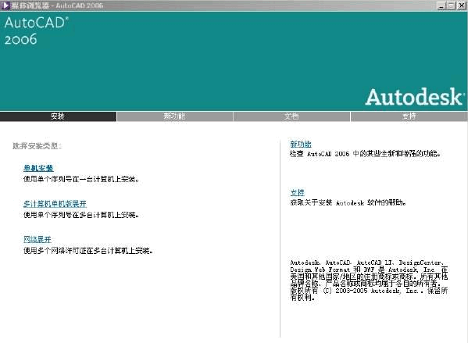Click description 使用单个序列号在一台计算机上安装
The height and width of the screenshot is (343, 468).
coord(81,179)
